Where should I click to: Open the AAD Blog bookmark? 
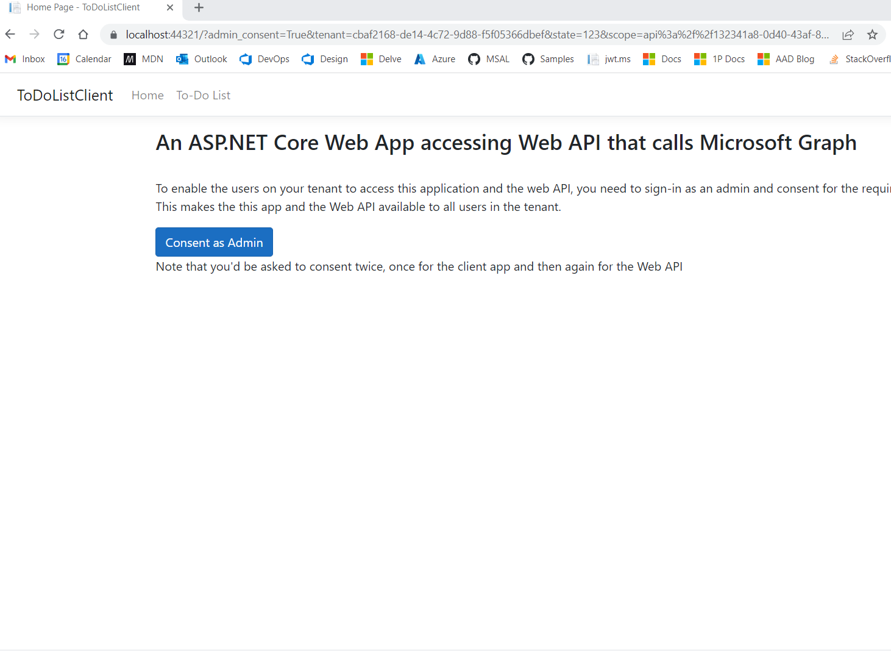tap(786, 59)
